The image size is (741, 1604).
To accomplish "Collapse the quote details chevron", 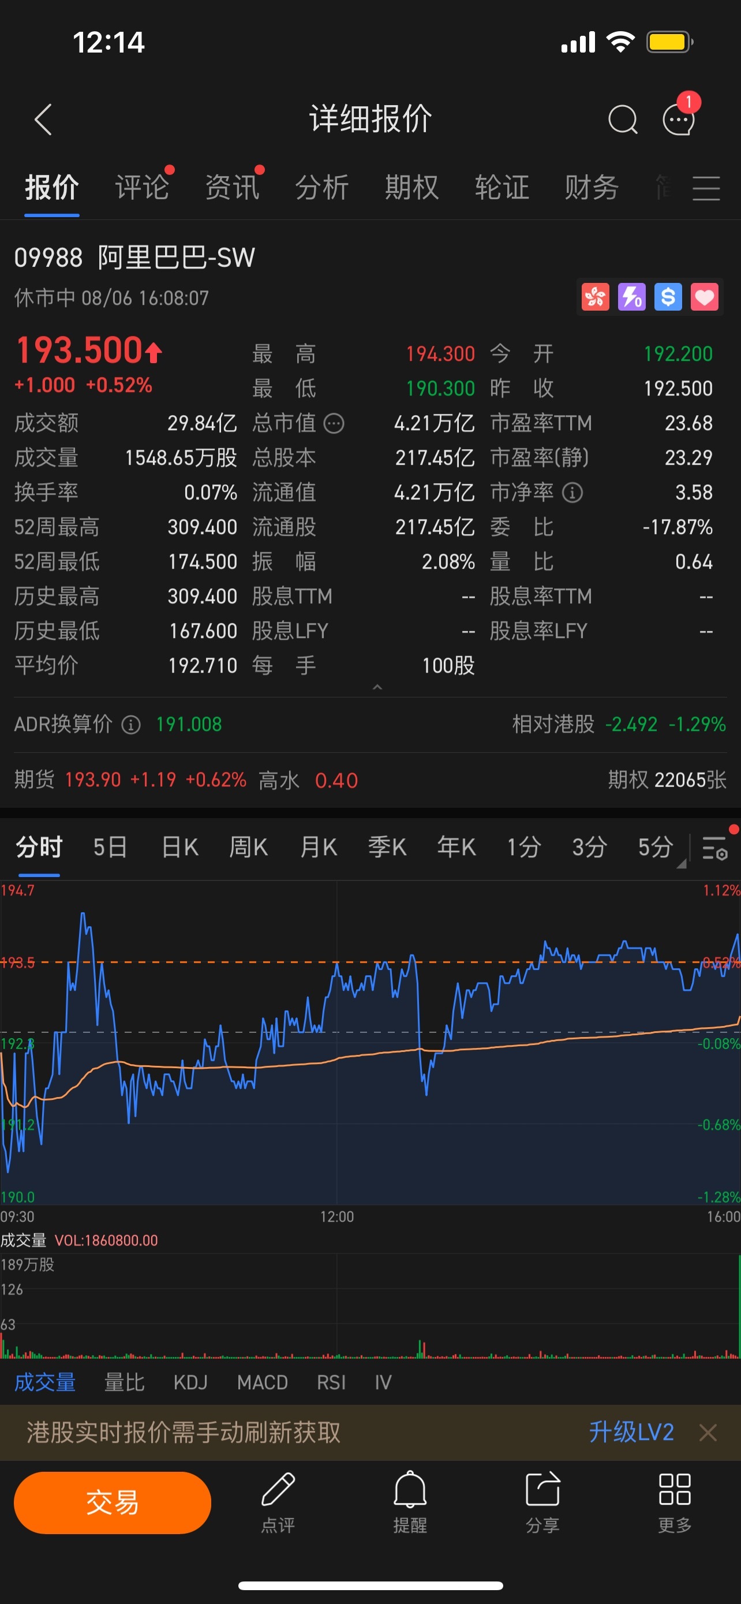I will (x=377, y=687).
